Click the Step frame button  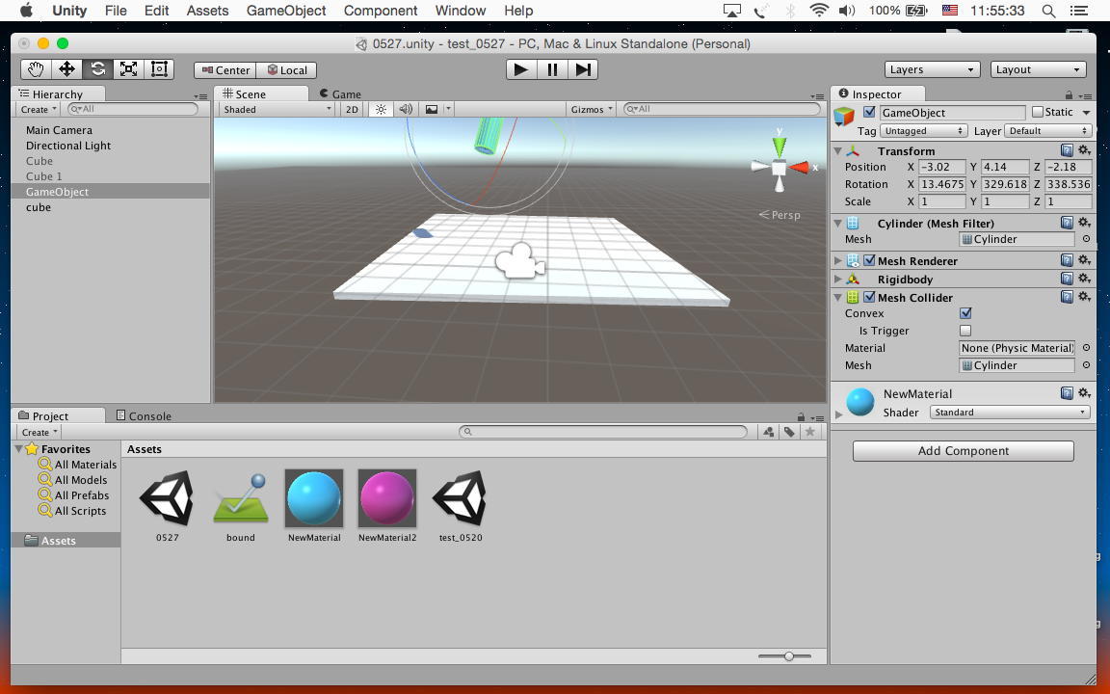click(583, 69)
